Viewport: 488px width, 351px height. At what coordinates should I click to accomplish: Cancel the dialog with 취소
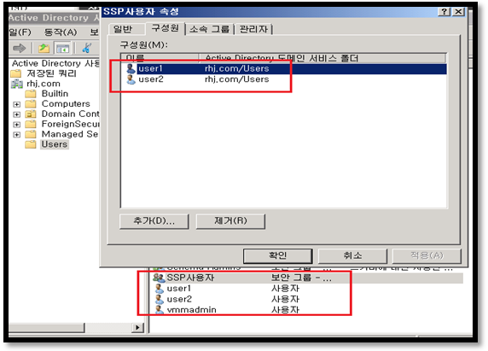click(x=352, y=256)
